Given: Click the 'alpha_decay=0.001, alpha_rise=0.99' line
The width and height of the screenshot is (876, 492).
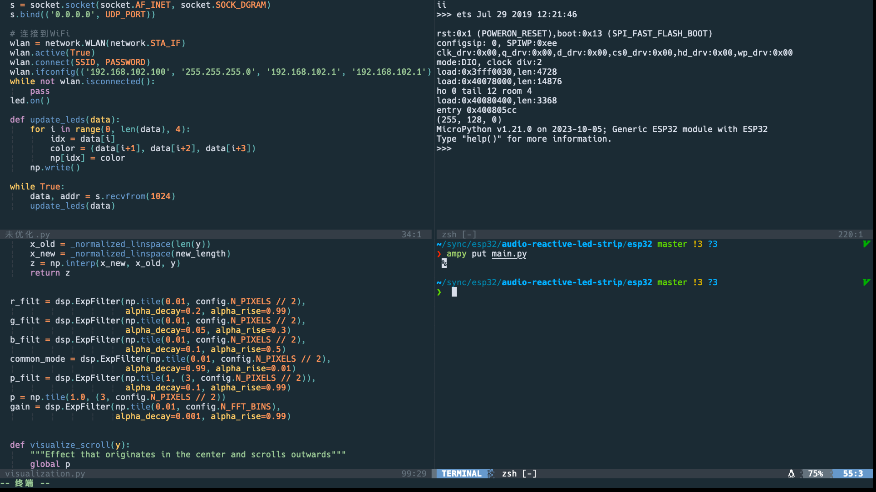Looking at the screenshot, I should coord(203,416).
